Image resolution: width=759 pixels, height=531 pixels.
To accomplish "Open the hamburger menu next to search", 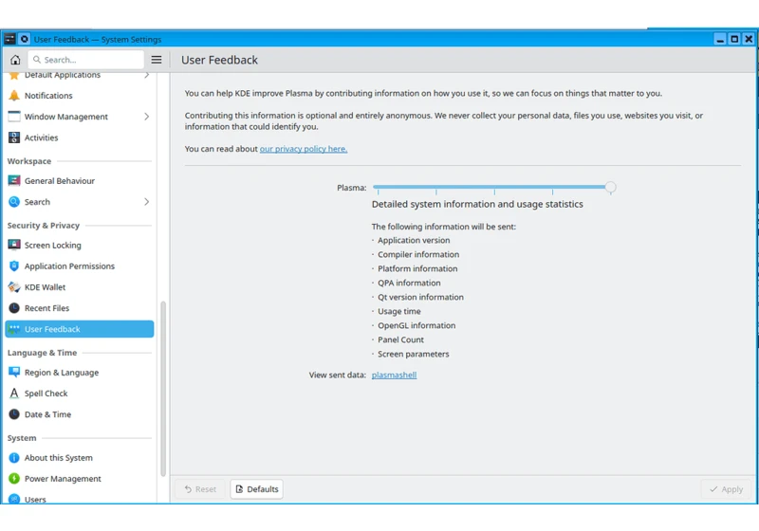I will (x=157, y=60).
